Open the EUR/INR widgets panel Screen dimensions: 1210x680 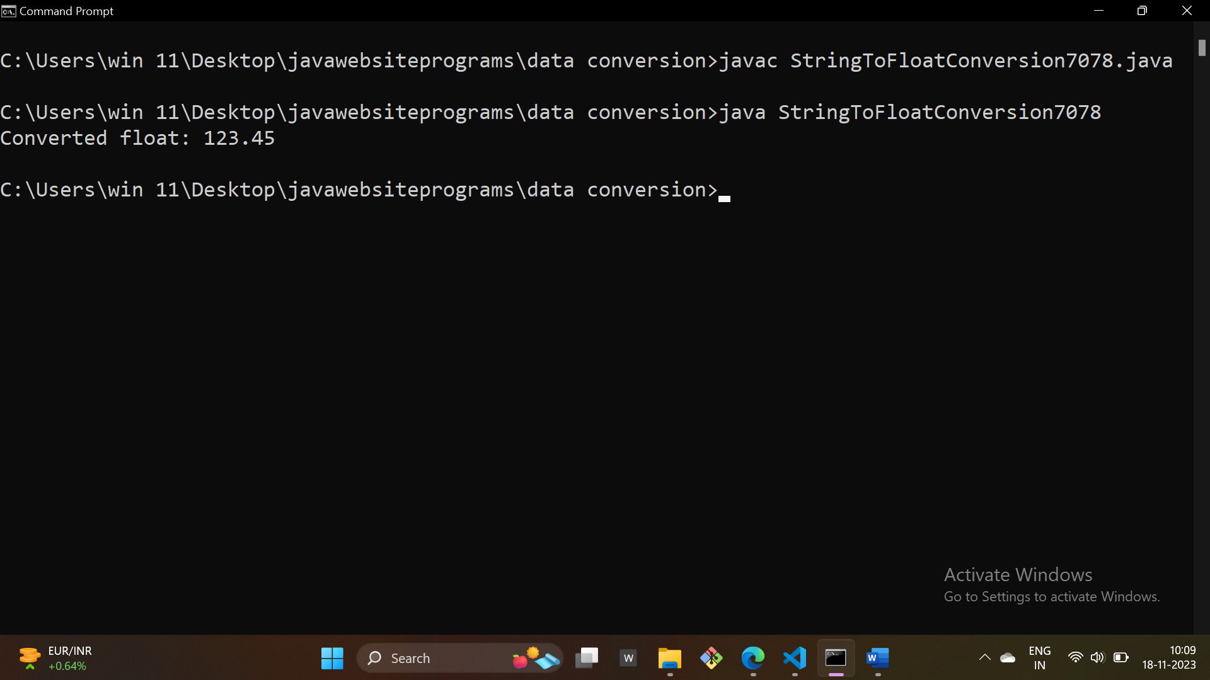coord(55,658)
